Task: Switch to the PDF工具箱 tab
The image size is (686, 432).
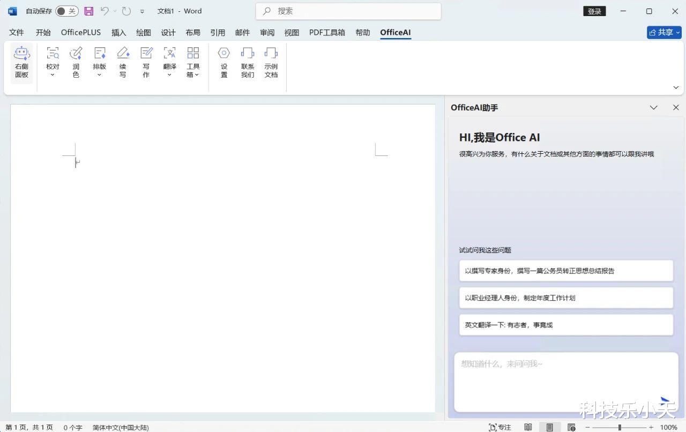Action: (327, 33)
